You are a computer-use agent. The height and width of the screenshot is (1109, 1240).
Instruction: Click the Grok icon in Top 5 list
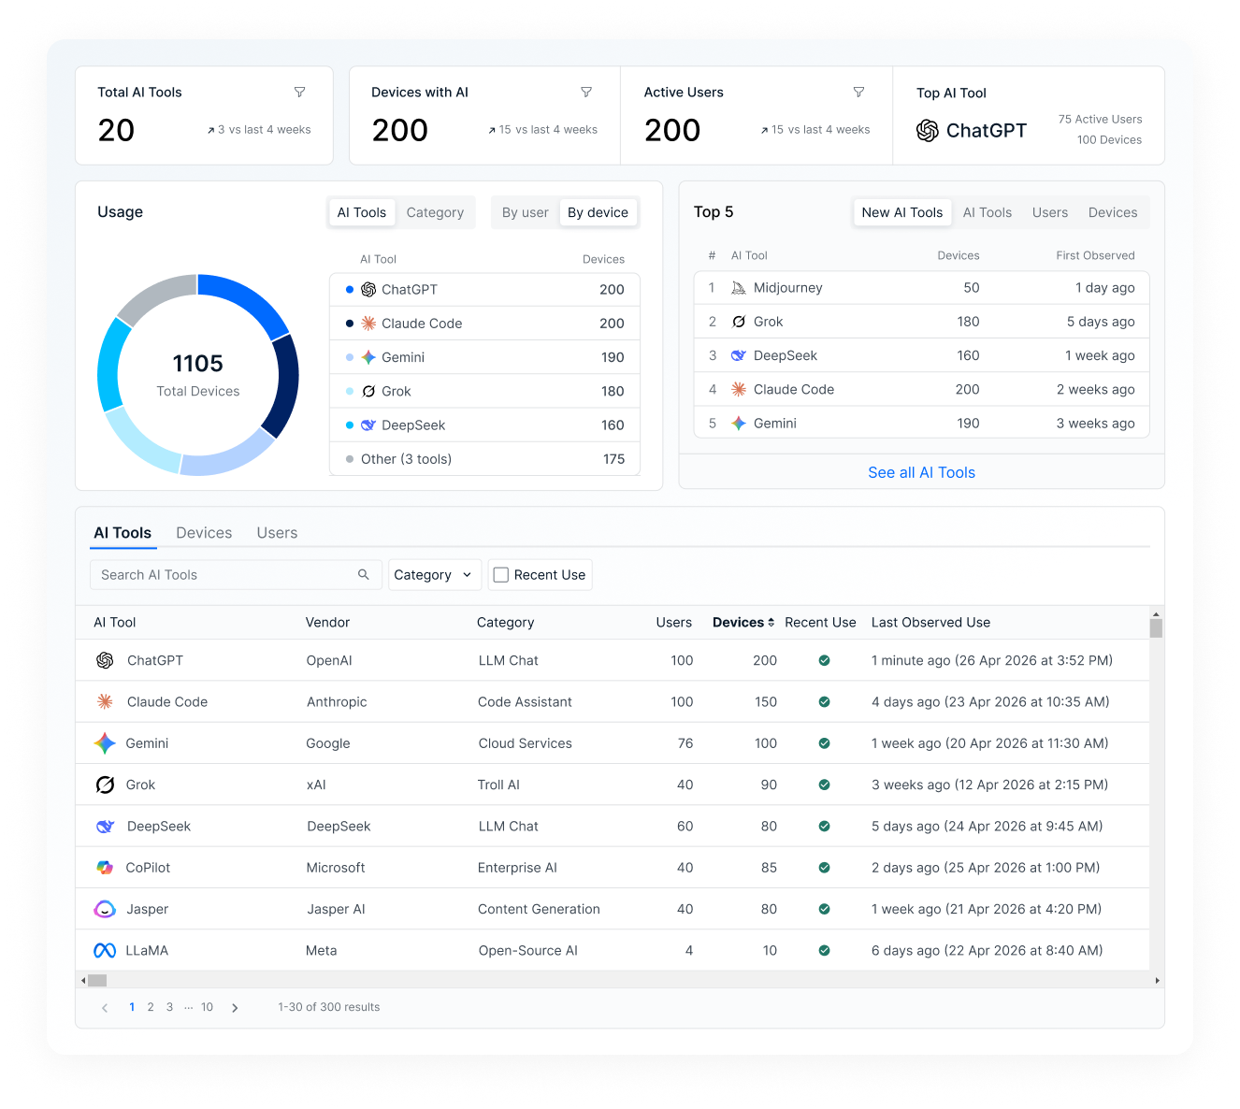tap(739, 322)
